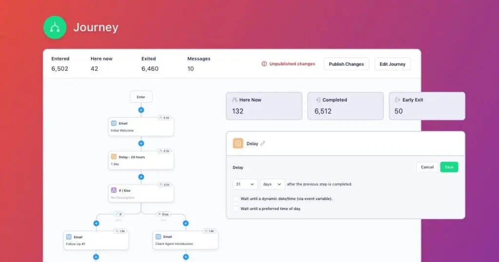Image resolution: width=499 pixels, height=262 pixels.
Task: Click the Email icon on Follow Up #1
Action: click(69, 237)
